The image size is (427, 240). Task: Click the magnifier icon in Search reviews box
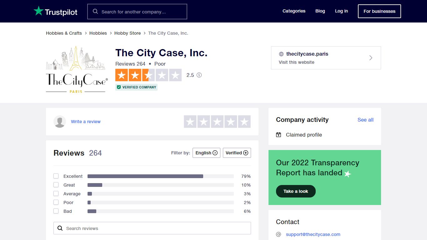(x=60, y=228)
